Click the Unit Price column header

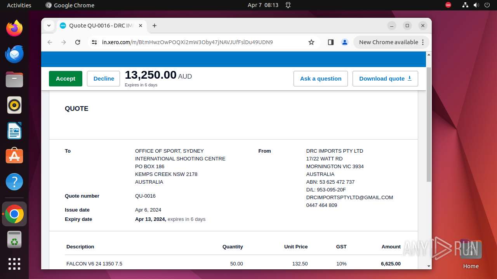[296, 247]
